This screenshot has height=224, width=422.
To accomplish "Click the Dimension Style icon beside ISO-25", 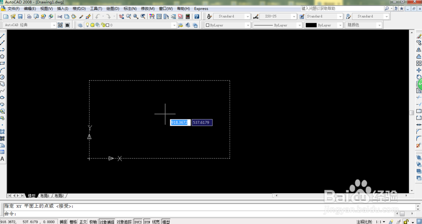I will tap(256, 16).
